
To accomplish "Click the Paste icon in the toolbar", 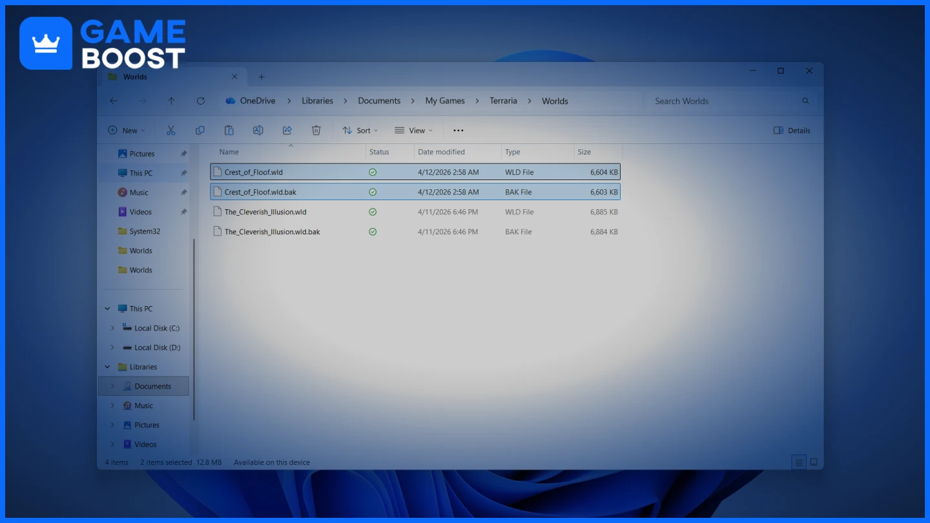I will [229, 130].
